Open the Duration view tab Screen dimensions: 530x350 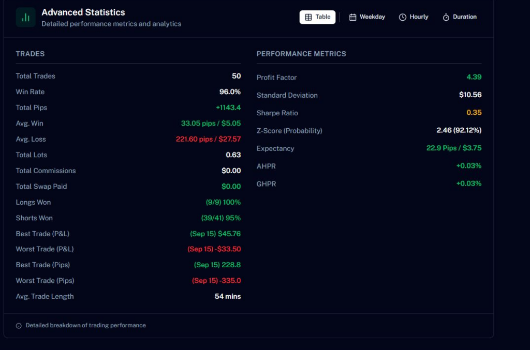coord(460,17)
